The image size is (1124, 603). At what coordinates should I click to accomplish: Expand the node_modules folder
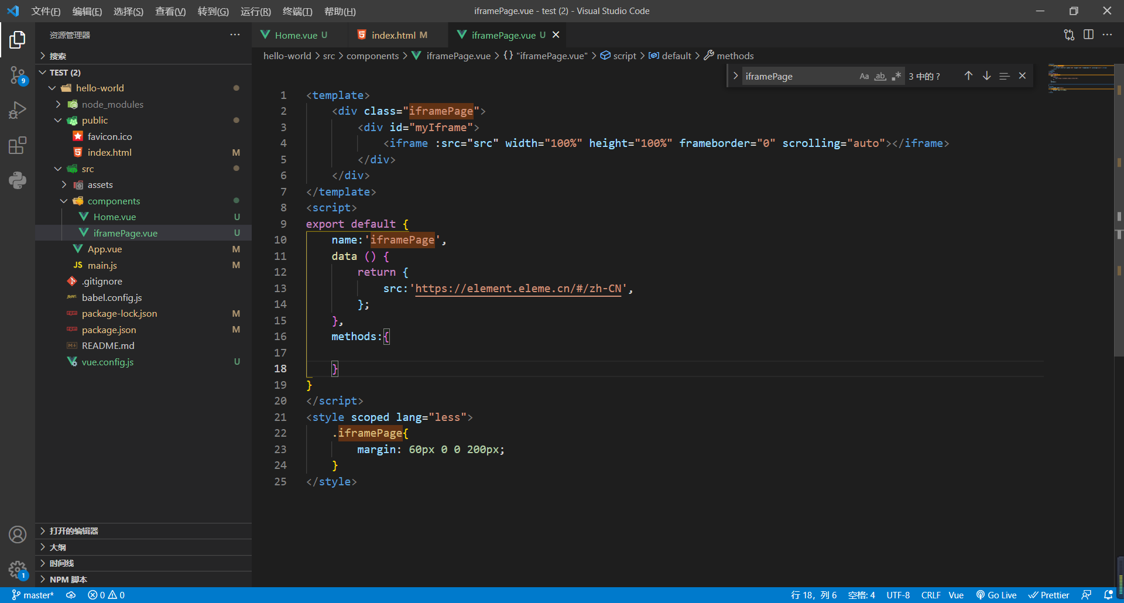pyautogui.click(x=143, y=104)
